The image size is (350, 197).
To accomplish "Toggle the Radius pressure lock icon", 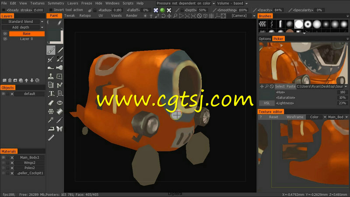I will [x=95, y=10].
